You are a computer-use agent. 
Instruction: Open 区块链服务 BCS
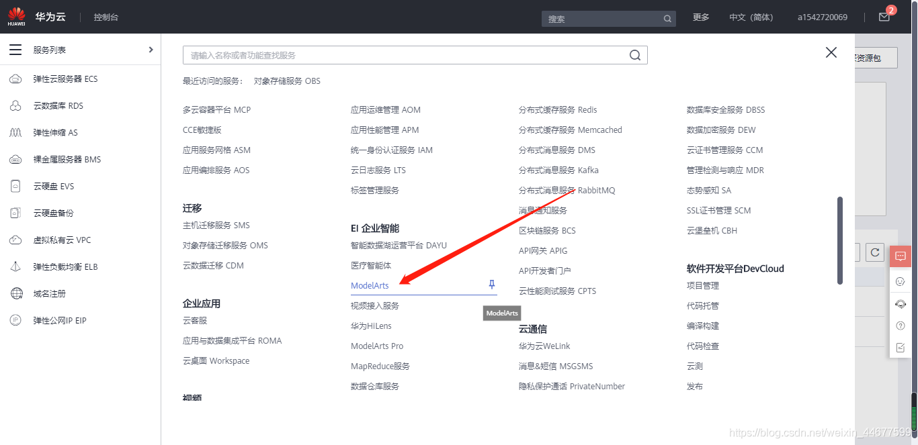[547, 231]
